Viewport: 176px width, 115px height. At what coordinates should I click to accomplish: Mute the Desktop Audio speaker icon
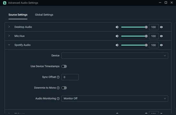point(117,27)
